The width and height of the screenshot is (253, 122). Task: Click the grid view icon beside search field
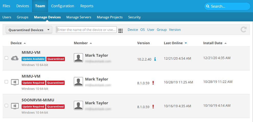click(120, 31)
